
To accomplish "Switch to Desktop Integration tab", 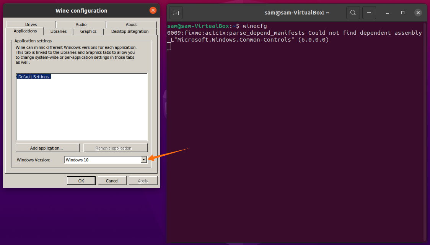I will (130, 31).
